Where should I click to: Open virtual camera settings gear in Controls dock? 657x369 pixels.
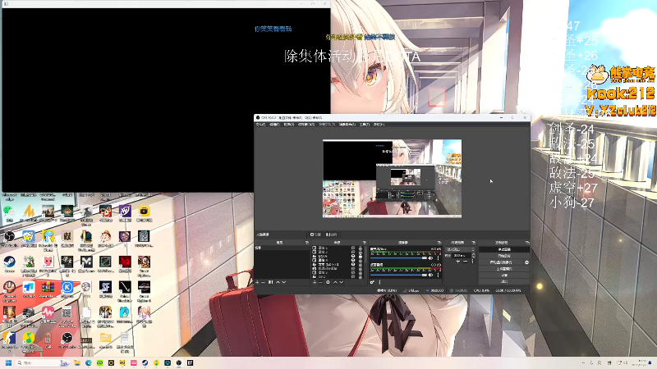(526, 262)
